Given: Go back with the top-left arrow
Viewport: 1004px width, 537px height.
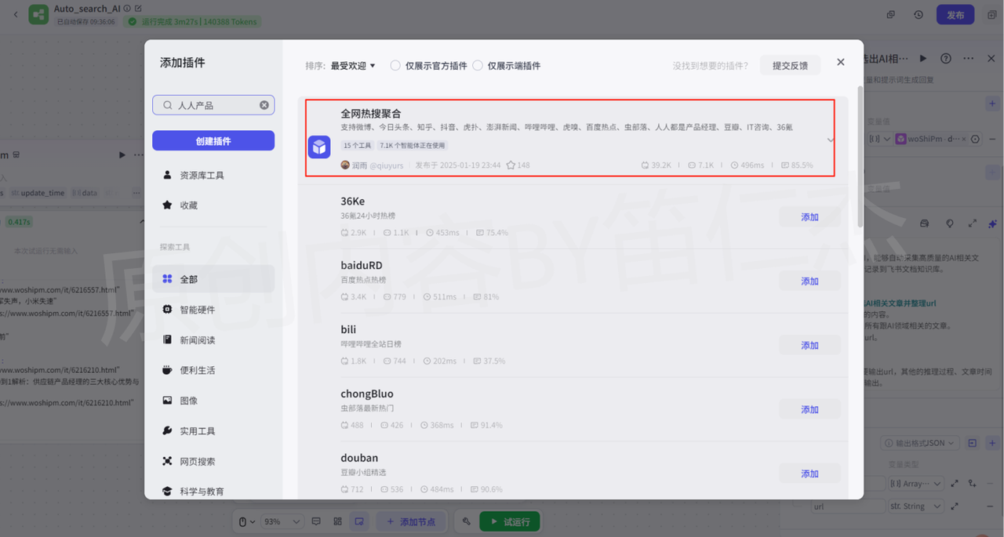Looking at the screenshot, I should (15, 15).
